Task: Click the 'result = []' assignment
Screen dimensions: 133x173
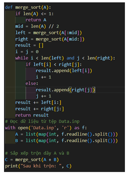Action: 29,45
